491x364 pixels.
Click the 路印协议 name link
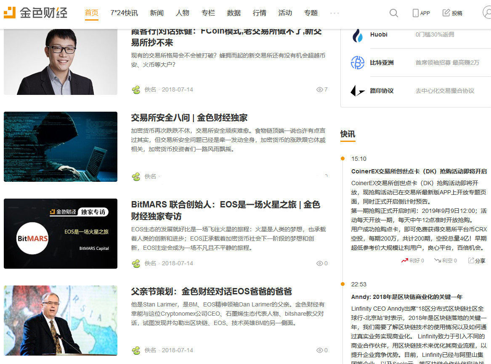pos(382,91)
